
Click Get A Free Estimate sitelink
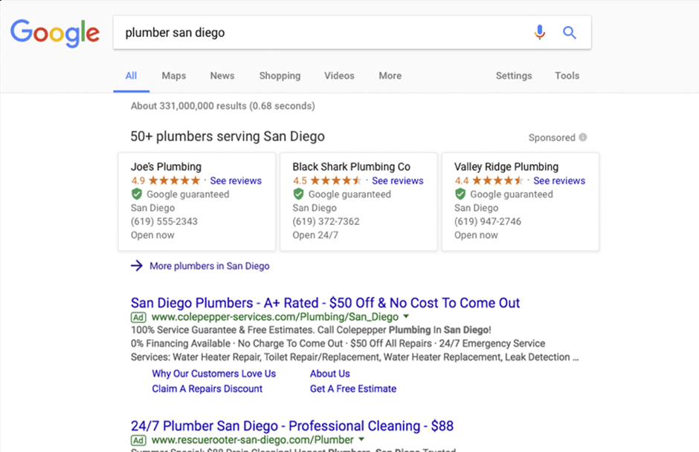(353, 389)
